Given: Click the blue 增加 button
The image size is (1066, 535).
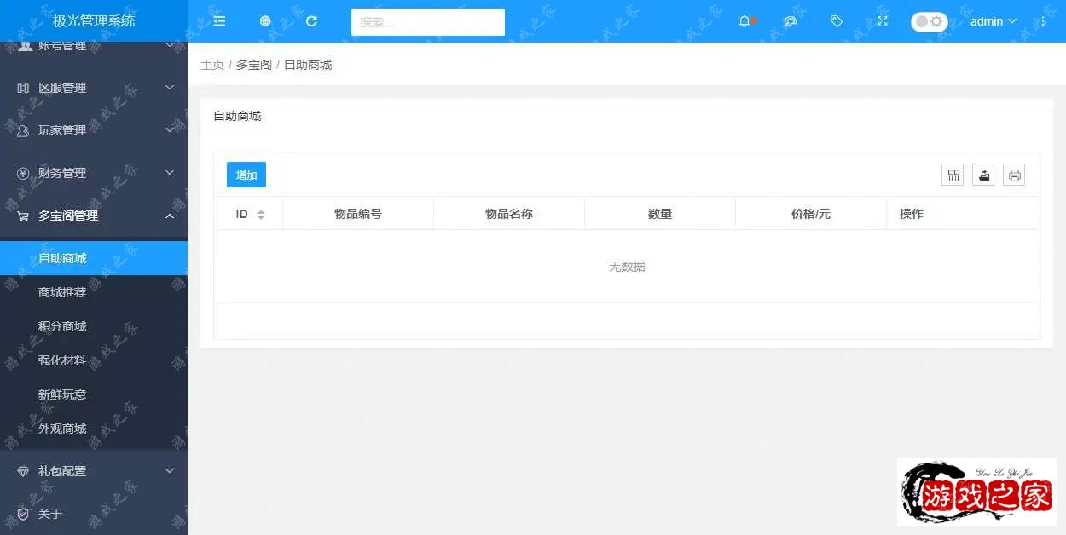Looking at the screenshot, I should pyautogui.click(x=246, y=175).
